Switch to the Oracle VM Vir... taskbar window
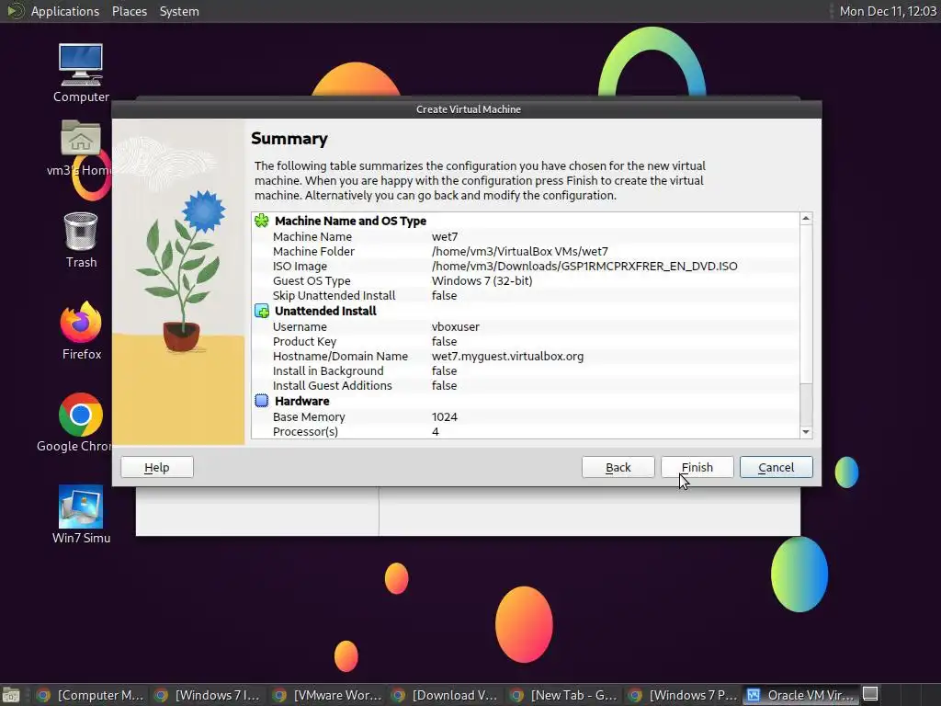Viewport: 941px width, 706px height. point(800,695)
